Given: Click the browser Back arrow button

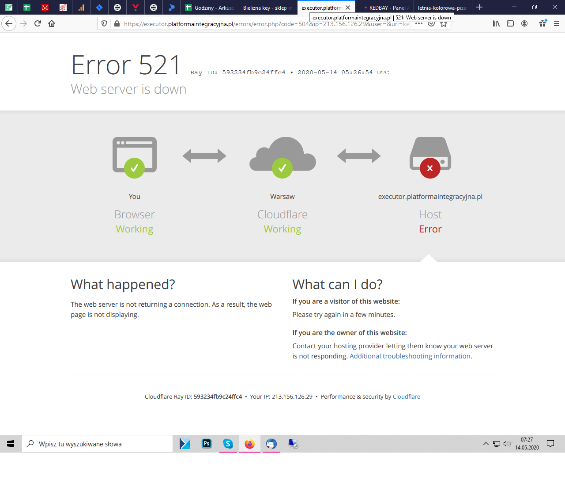Looking at the screenshot, I should 9,23.
